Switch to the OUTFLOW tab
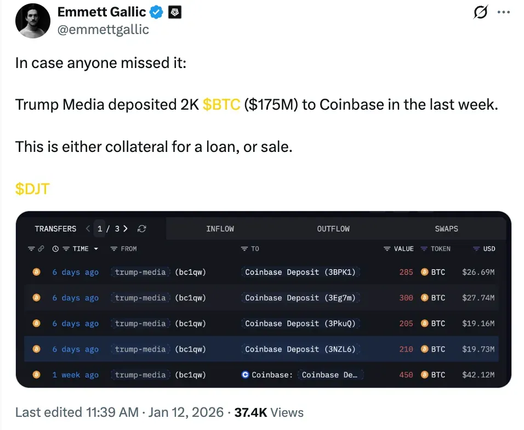The width and height of the screenshot is (524, 430). [x=333, y=229]
